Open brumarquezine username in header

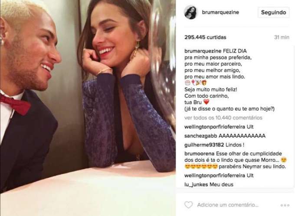pos(220,12)
